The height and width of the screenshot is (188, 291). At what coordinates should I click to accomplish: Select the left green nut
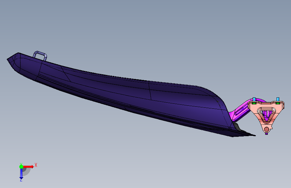[x=254, y=103]
